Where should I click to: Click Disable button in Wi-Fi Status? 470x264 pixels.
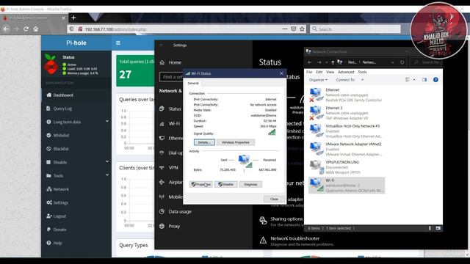pos(226,184)
